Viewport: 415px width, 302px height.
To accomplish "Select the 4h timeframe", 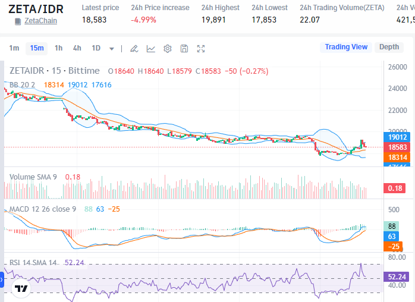I will [77, 48].
